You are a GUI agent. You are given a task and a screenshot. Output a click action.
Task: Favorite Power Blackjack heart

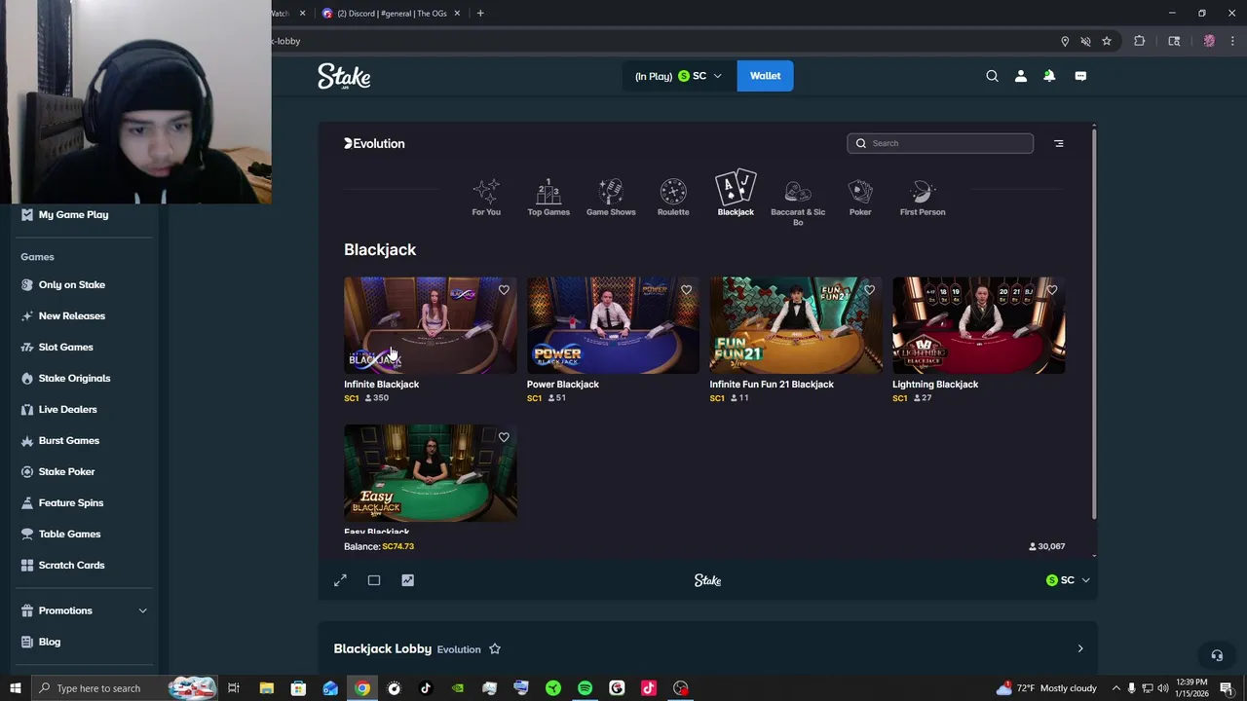pyautogui.click(x=687, y=290)
